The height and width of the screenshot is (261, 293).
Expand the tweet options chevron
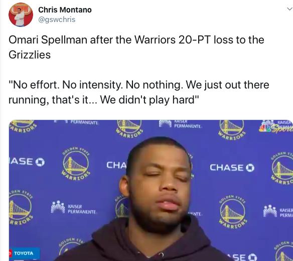pos(289,8)
